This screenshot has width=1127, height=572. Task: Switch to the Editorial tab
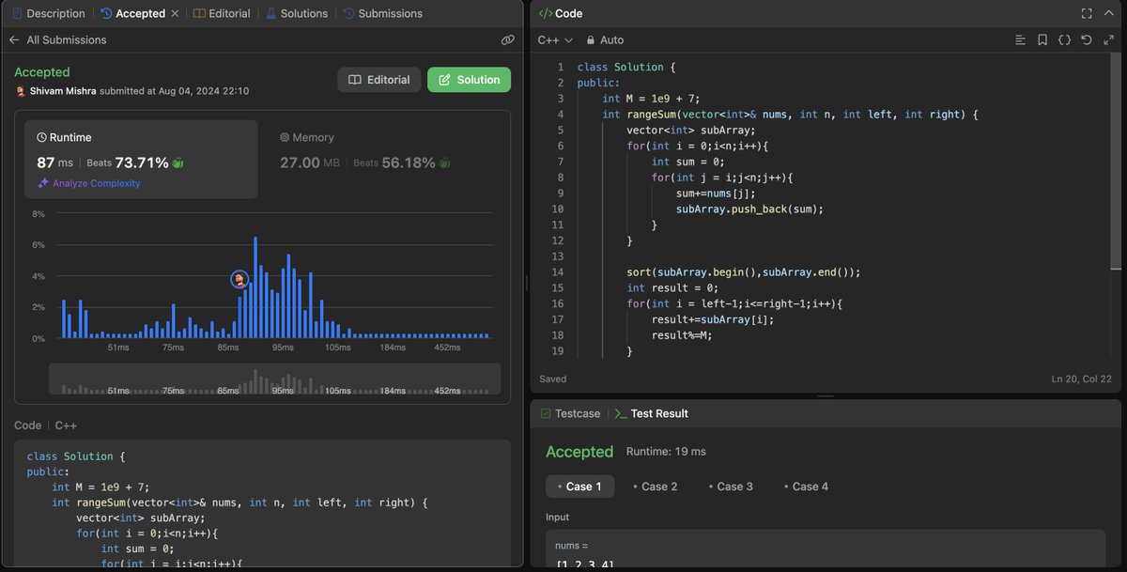point(223,13)
